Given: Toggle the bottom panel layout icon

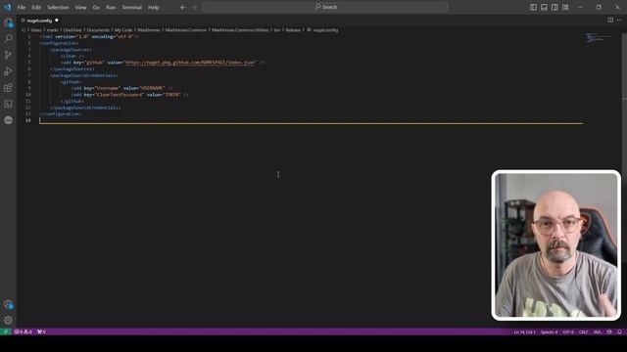Looking at the screenshot, I should (544, 7).
